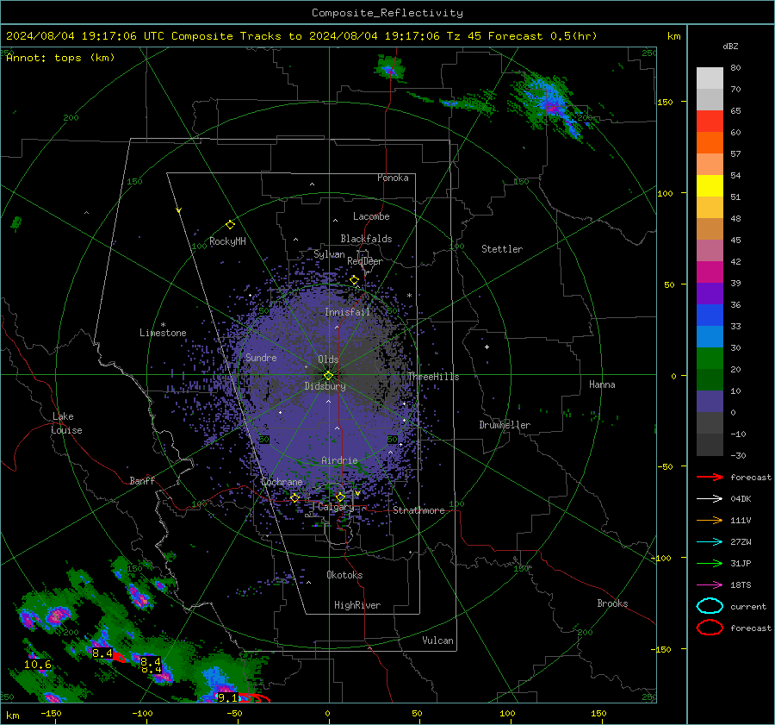
Task: Click the Calgary city label
Action: (x=336, y=507)
